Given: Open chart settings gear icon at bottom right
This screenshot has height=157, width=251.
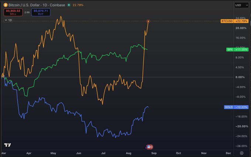Looking at the screenshot, I should (242, 153).
